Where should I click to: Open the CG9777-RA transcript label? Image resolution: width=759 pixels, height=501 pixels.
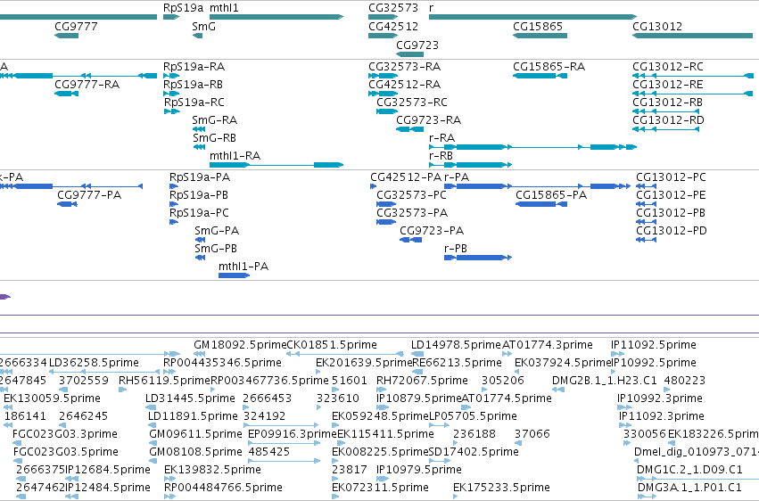click(x=87, y=85)
